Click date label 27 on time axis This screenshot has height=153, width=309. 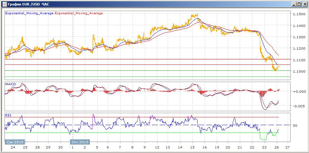pos(288,147)
